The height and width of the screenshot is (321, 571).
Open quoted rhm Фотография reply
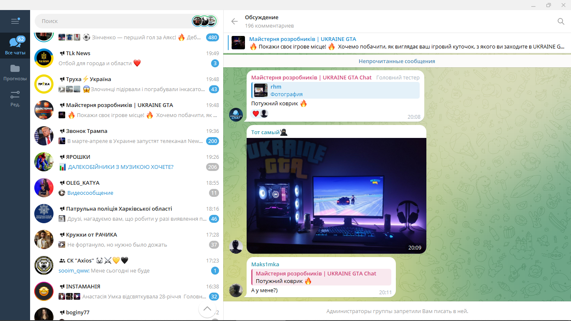click(x=335, y=90)
